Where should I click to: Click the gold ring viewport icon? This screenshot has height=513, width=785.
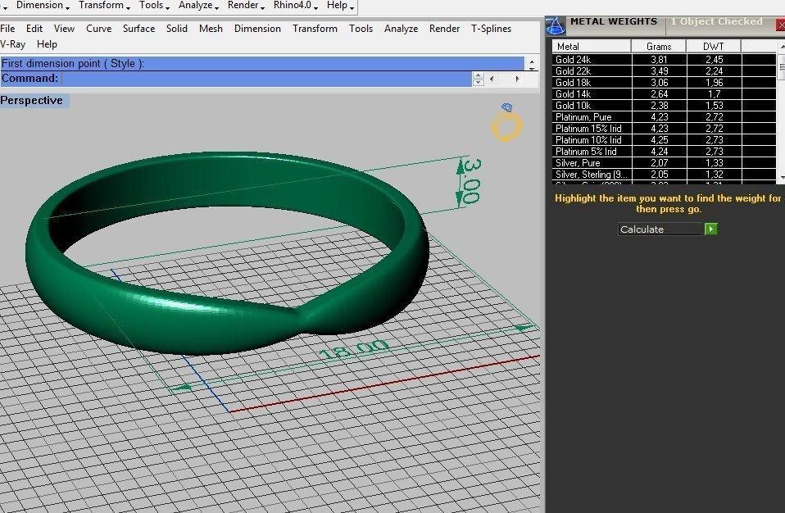point(506,122)
